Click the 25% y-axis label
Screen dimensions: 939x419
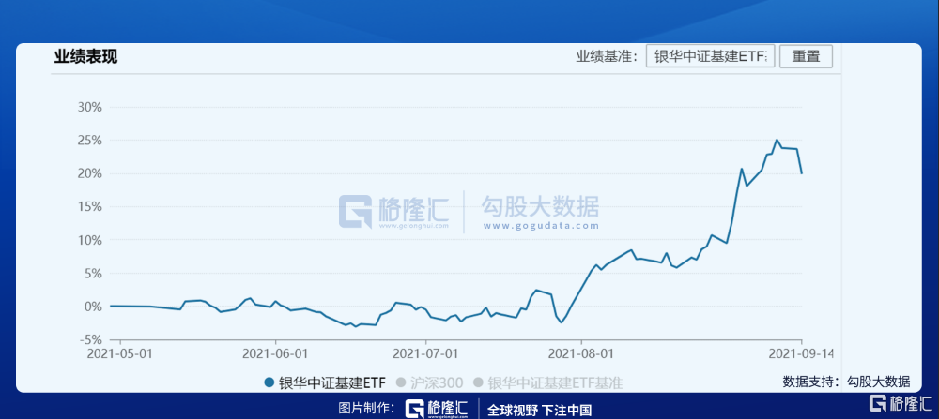(90, 141)
